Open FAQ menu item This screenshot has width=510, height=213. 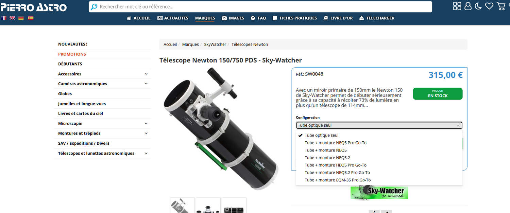pyautogui.click(x=258, y=18)
